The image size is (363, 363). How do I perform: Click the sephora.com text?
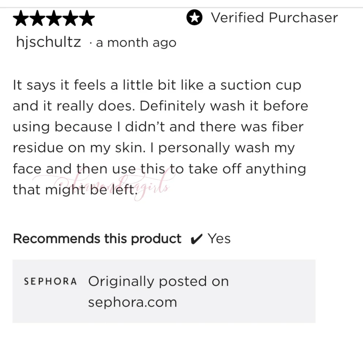133,302
